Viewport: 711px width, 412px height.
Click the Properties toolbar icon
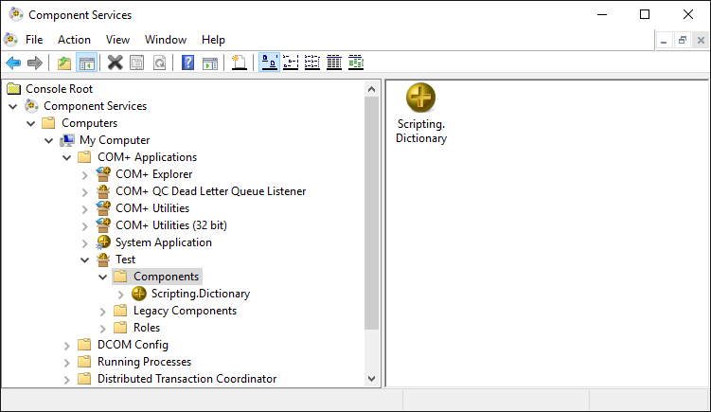pos(137,63)
